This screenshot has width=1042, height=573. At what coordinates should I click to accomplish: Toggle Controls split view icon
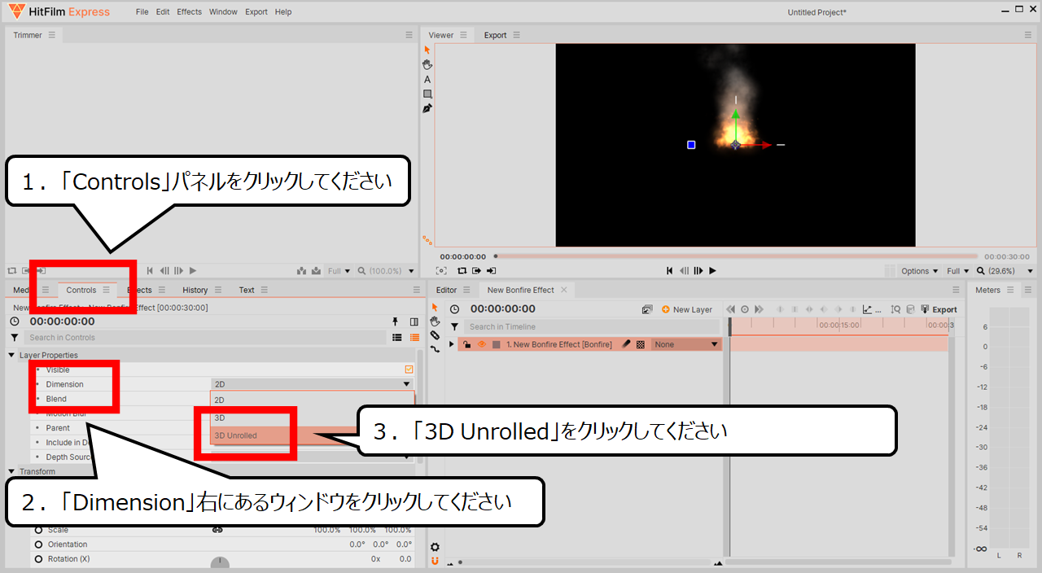tap(414, 321)
